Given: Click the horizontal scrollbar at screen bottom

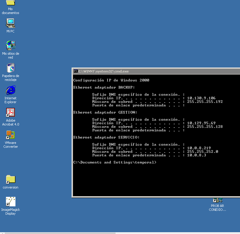Looking at the screenshot, I should 59,233.
